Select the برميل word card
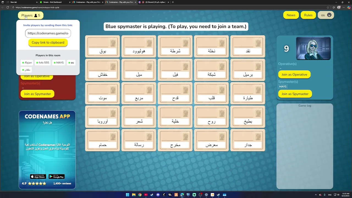Viewport: 352px width, 198px height. (248, 70)
